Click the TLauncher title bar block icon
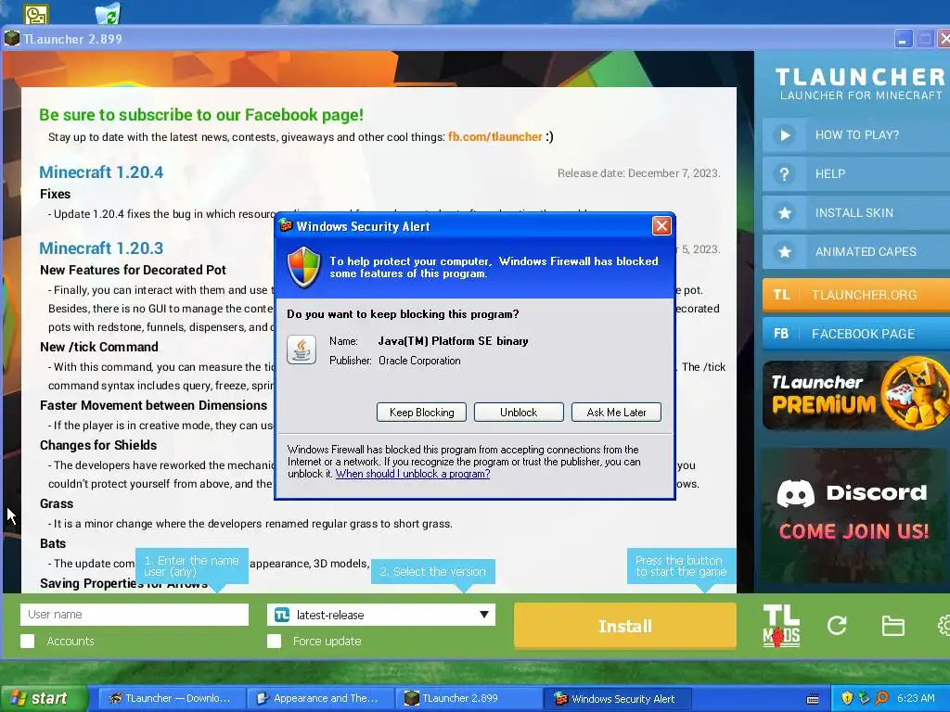Viewport: 950px width, 712px height. click(x=12, y=39)
